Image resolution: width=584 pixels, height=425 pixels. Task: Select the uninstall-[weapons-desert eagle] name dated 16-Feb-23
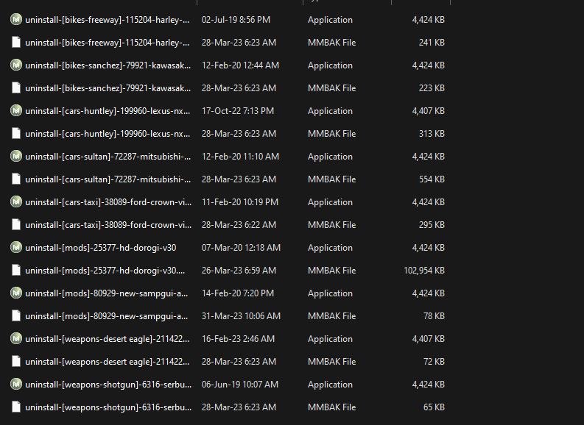108,339
